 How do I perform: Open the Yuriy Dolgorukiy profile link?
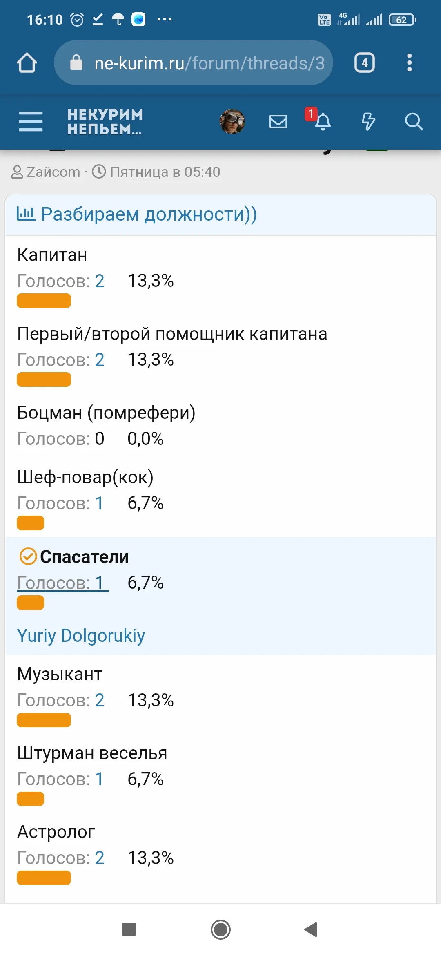(80, 634)
